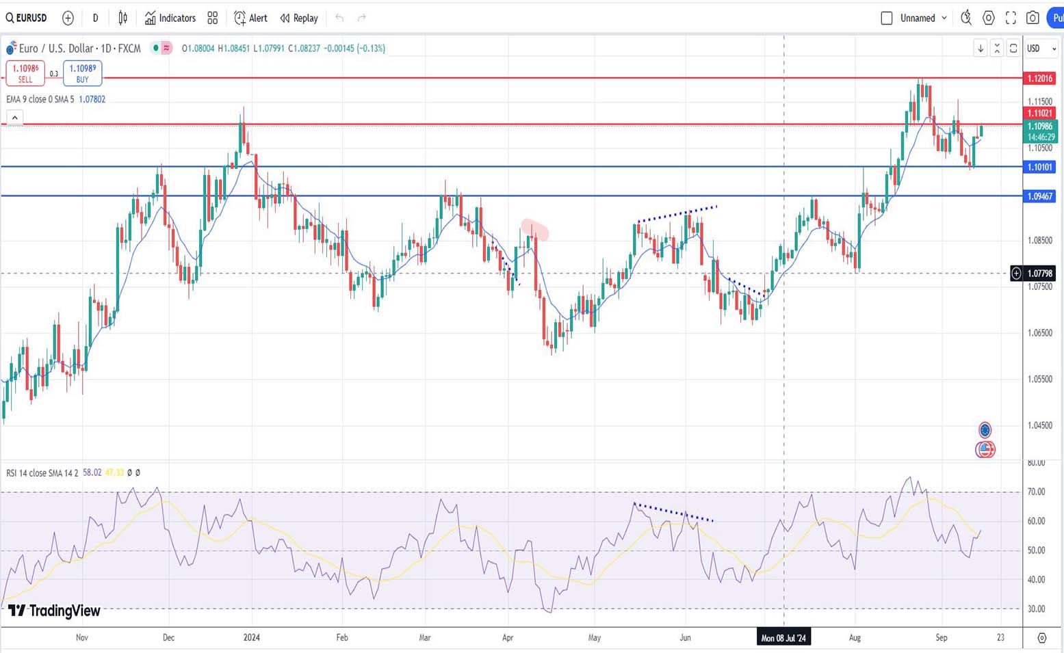Click the SELL price button
The height and width of the screenshot is (653, 1064).
pyautogui.click(x=25, y=72)
